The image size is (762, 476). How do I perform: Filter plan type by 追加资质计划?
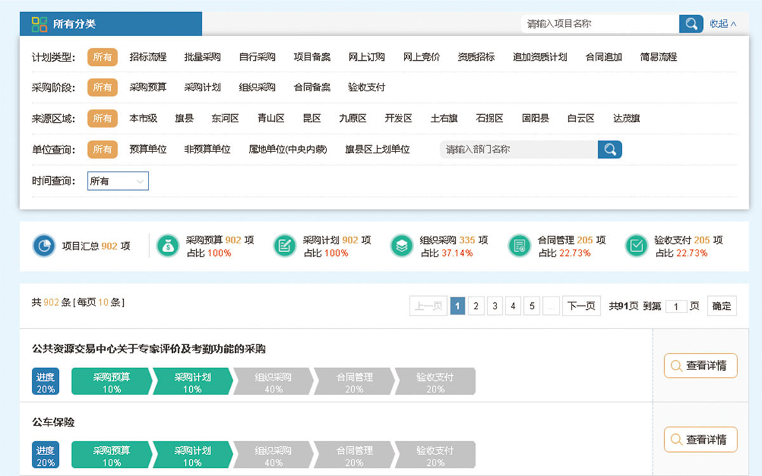[x=540, y=57]
